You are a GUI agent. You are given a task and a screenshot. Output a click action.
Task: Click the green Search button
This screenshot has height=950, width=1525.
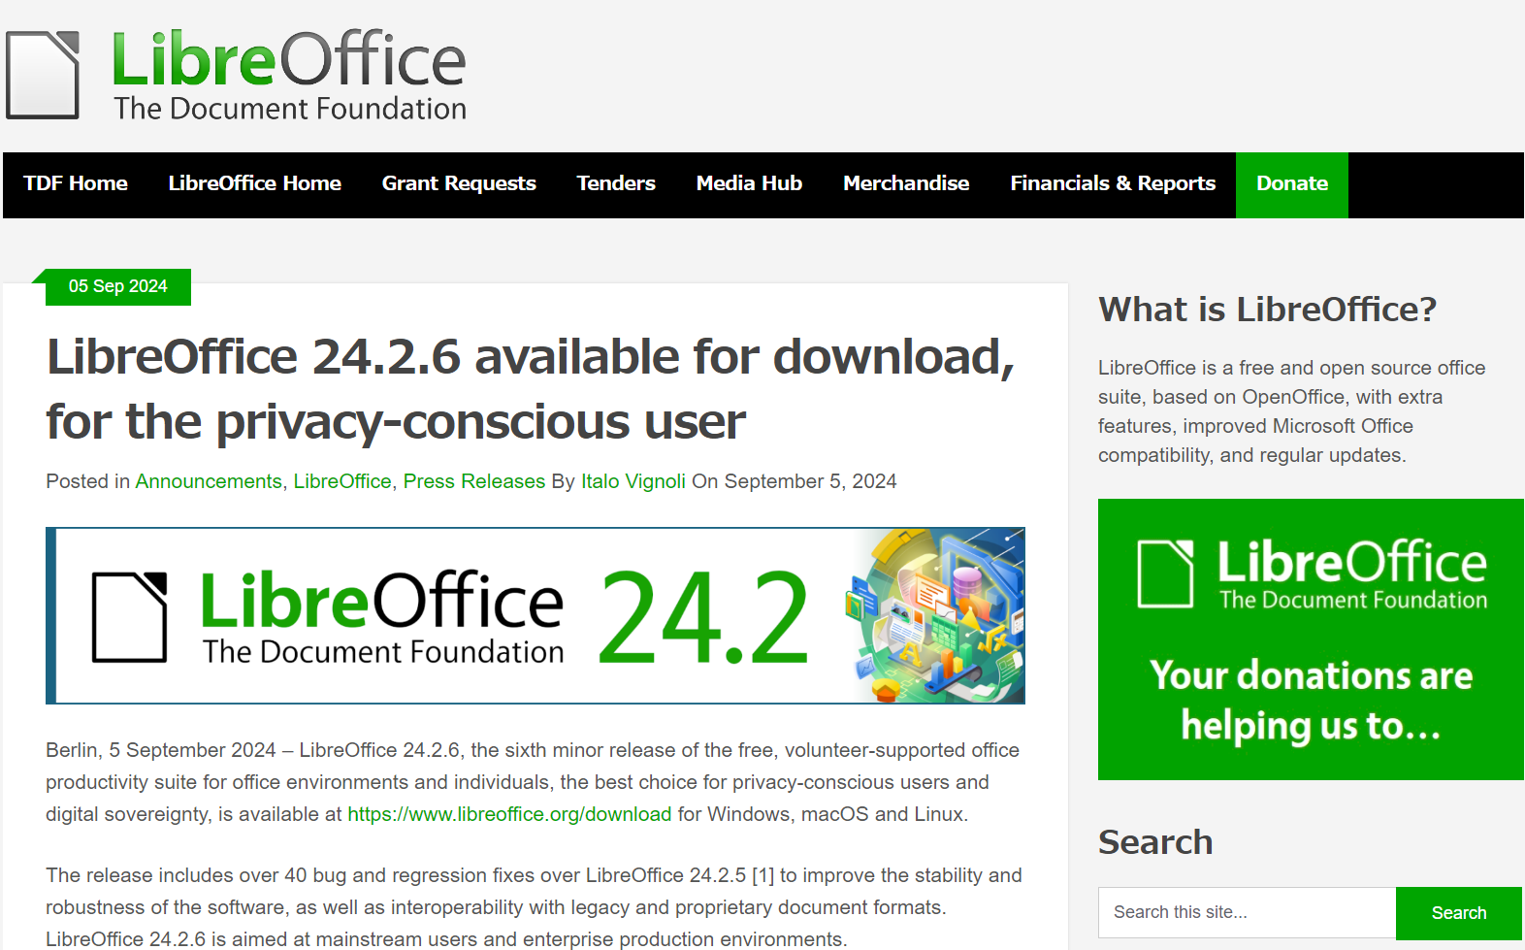click(1459, 913)
